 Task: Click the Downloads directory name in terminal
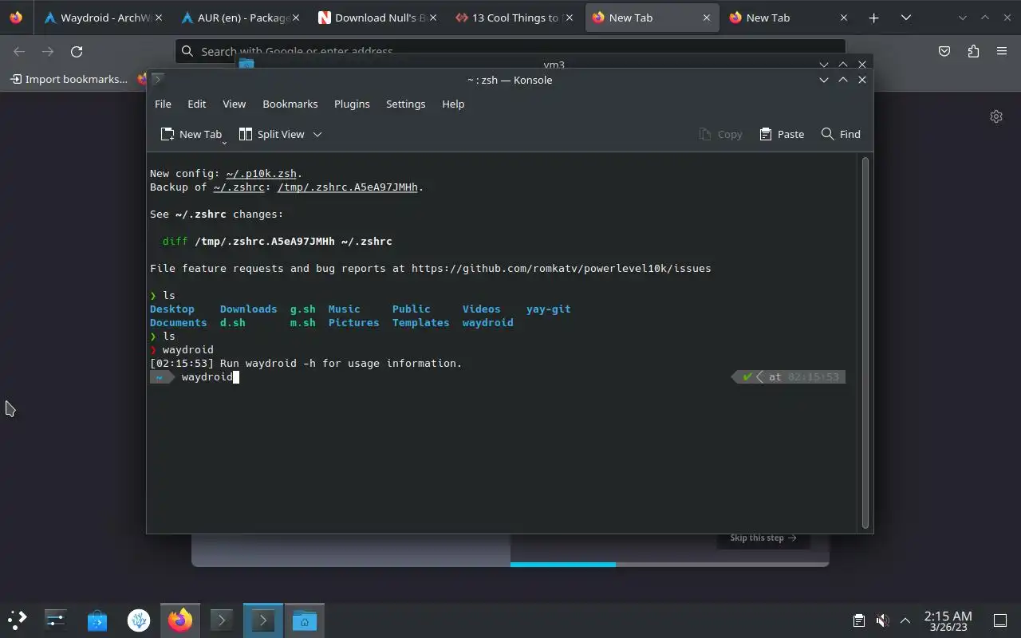pyautogui.click(x=248, y=309)
